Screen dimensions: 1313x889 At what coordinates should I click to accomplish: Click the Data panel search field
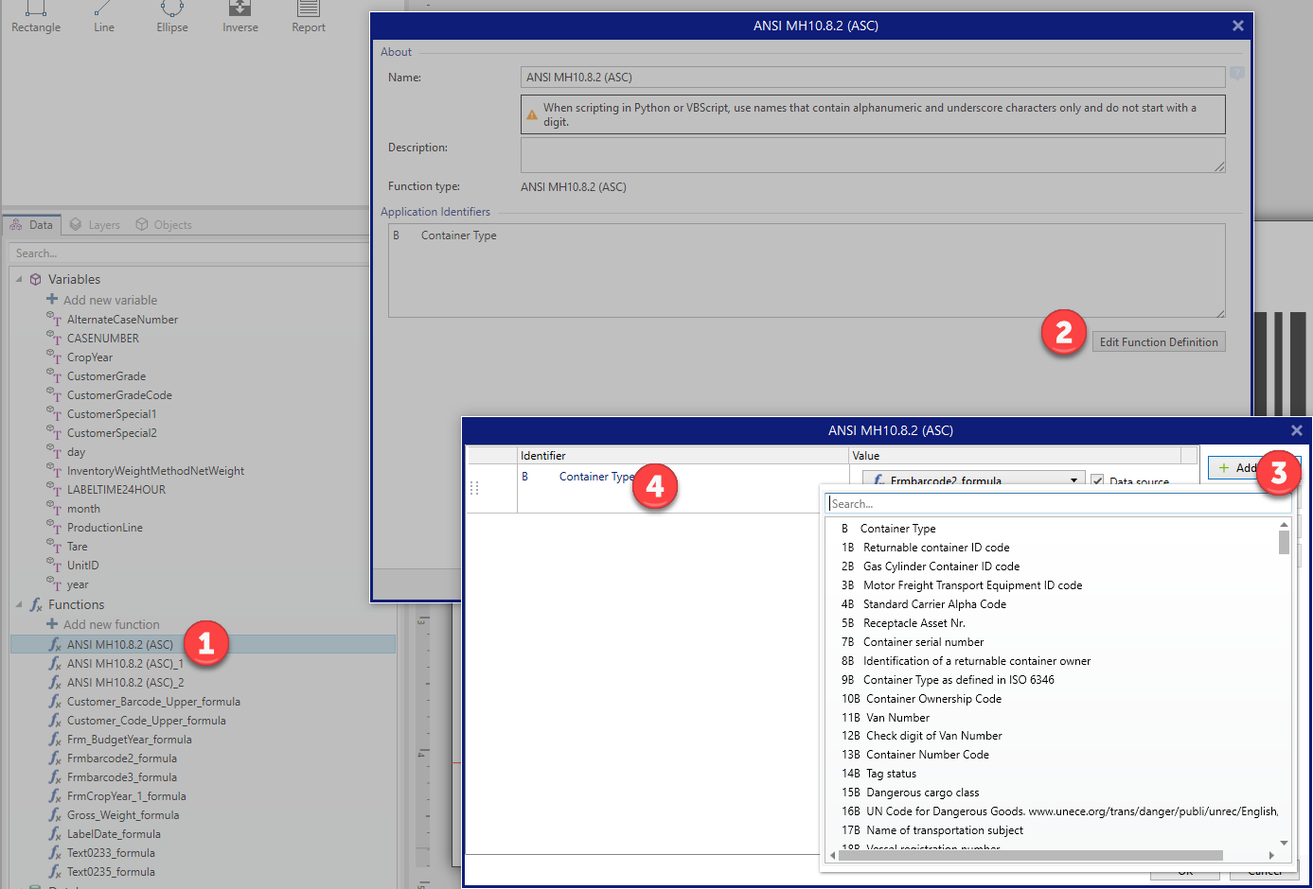pyautogui.click(x=189, y=253)
